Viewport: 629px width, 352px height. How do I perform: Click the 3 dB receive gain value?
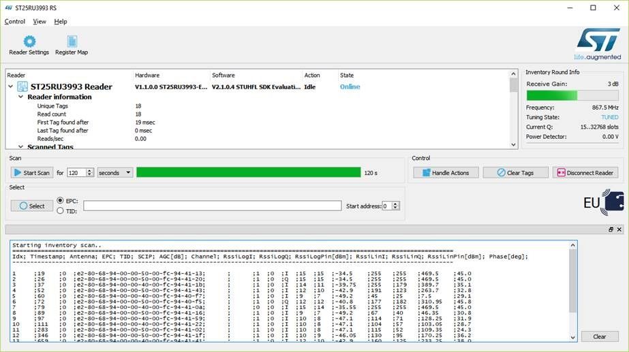tap(613, 84)
